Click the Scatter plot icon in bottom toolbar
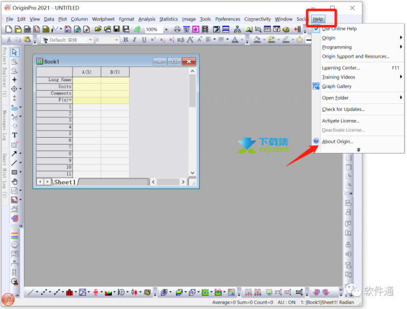Screen dimensions: 407x309 click(x=44, y=293)
